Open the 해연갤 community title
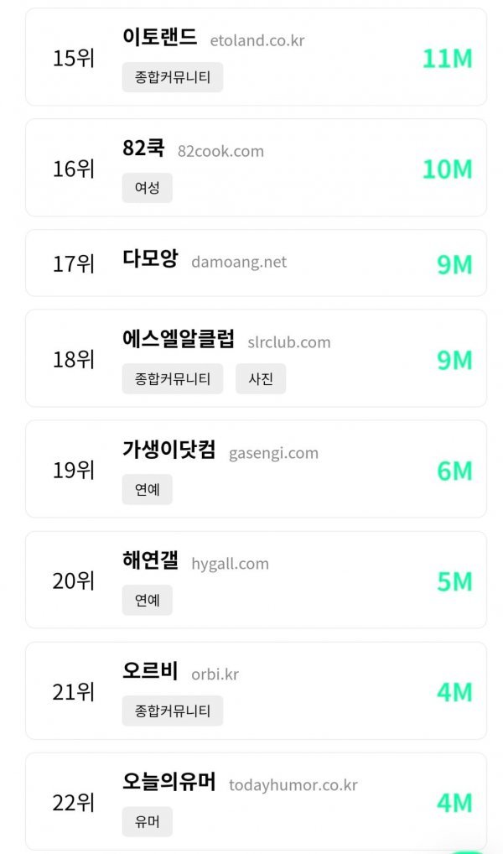This screenshot has height=854, width=503. point(150,561)
